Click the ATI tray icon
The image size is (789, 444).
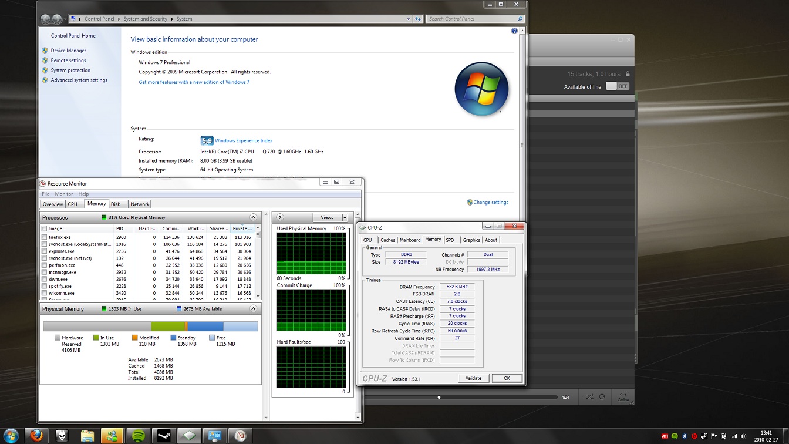[x=665, y=436]
